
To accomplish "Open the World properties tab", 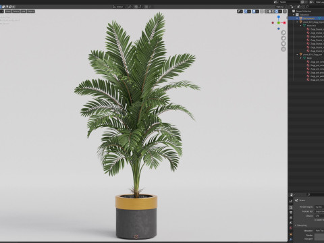I will 291,228.
